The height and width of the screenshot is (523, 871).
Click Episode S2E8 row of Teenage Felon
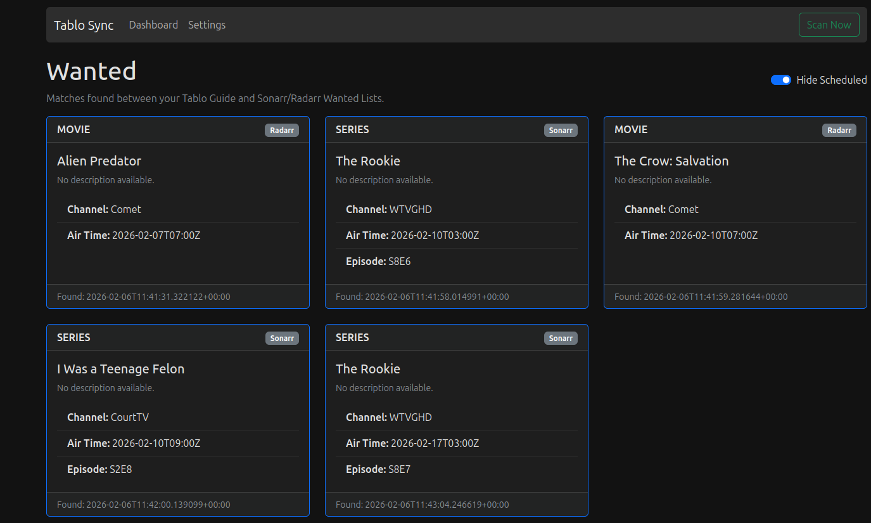[99, 469]
